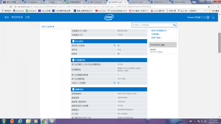The height and width of the screenshot is (124, 221).
Task: Click the browser address bar
Action: (112, 7)
